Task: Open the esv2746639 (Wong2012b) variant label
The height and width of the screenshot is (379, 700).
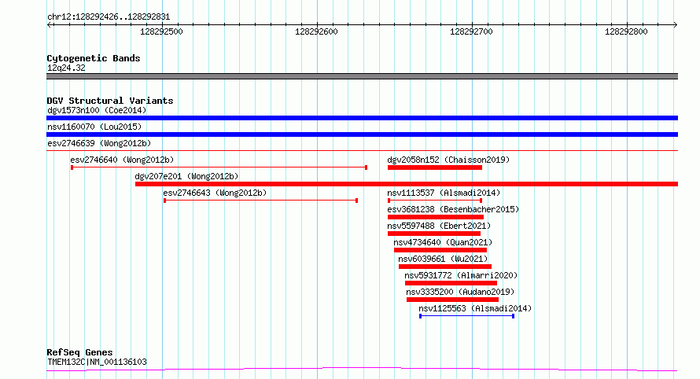Action: [x=98, y=143]
